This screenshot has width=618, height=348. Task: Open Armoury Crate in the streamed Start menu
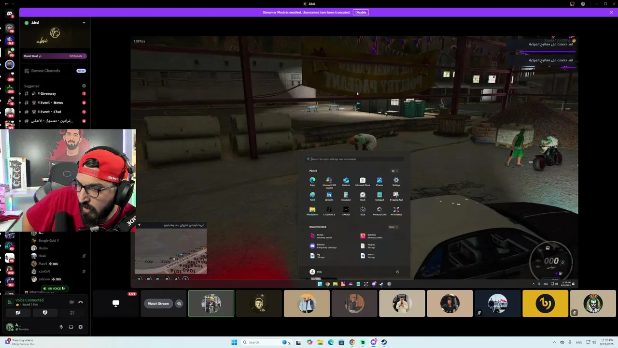point(379,211)
